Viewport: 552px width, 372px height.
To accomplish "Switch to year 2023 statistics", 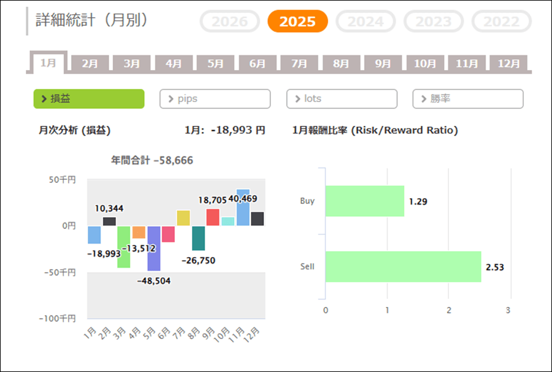I will click(434, 21).
